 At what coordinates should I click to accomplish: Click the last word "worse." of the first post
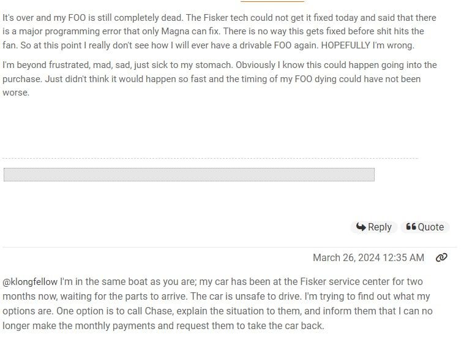[x=16, y=93]
